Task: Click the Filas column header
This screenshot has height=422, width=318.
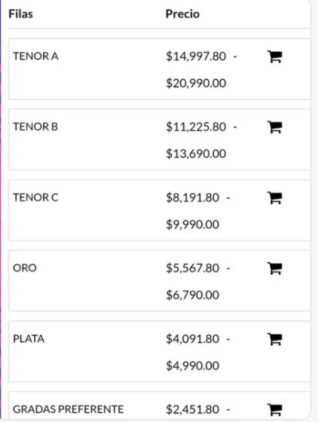Action: tap(21, 14)
